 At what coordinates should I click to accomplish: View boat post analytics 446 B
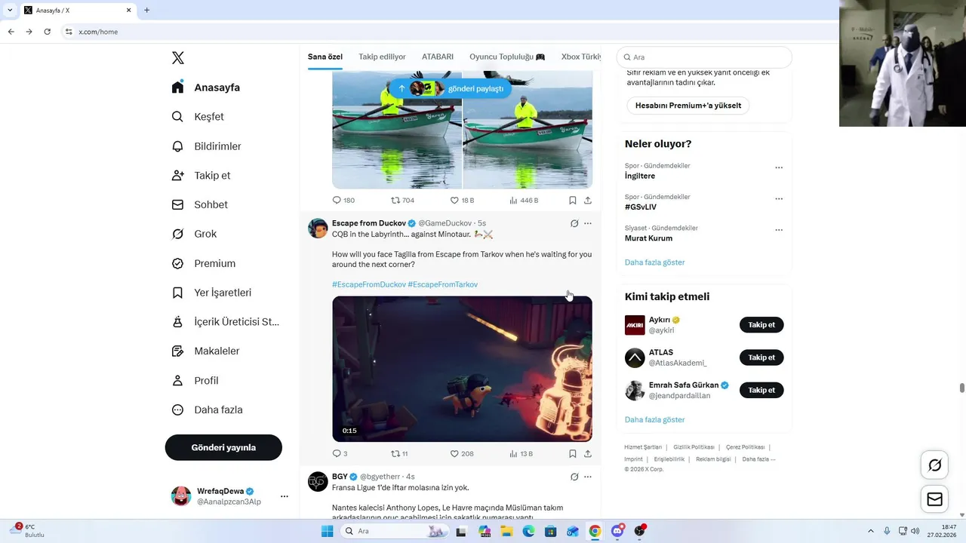pyautogui.click(x=524, y=201)
